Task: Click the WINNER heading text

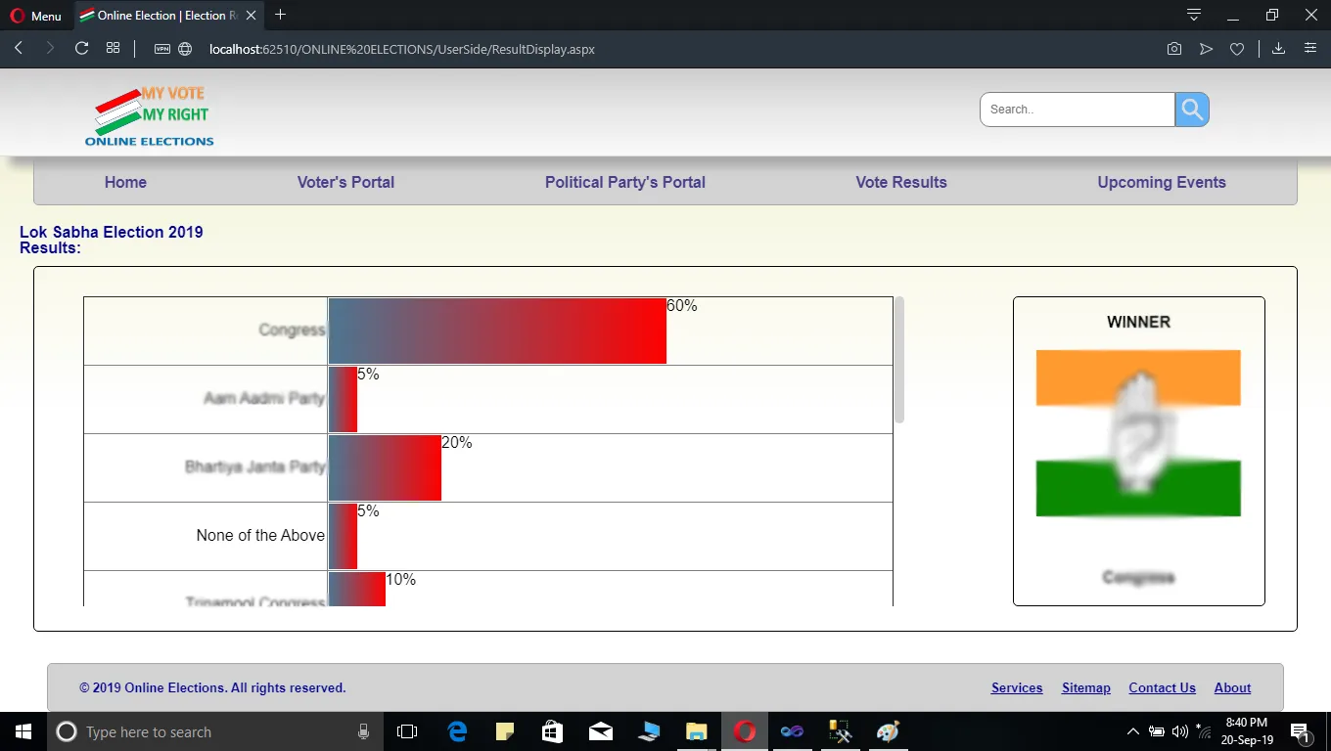Action: coord(1138,322)
